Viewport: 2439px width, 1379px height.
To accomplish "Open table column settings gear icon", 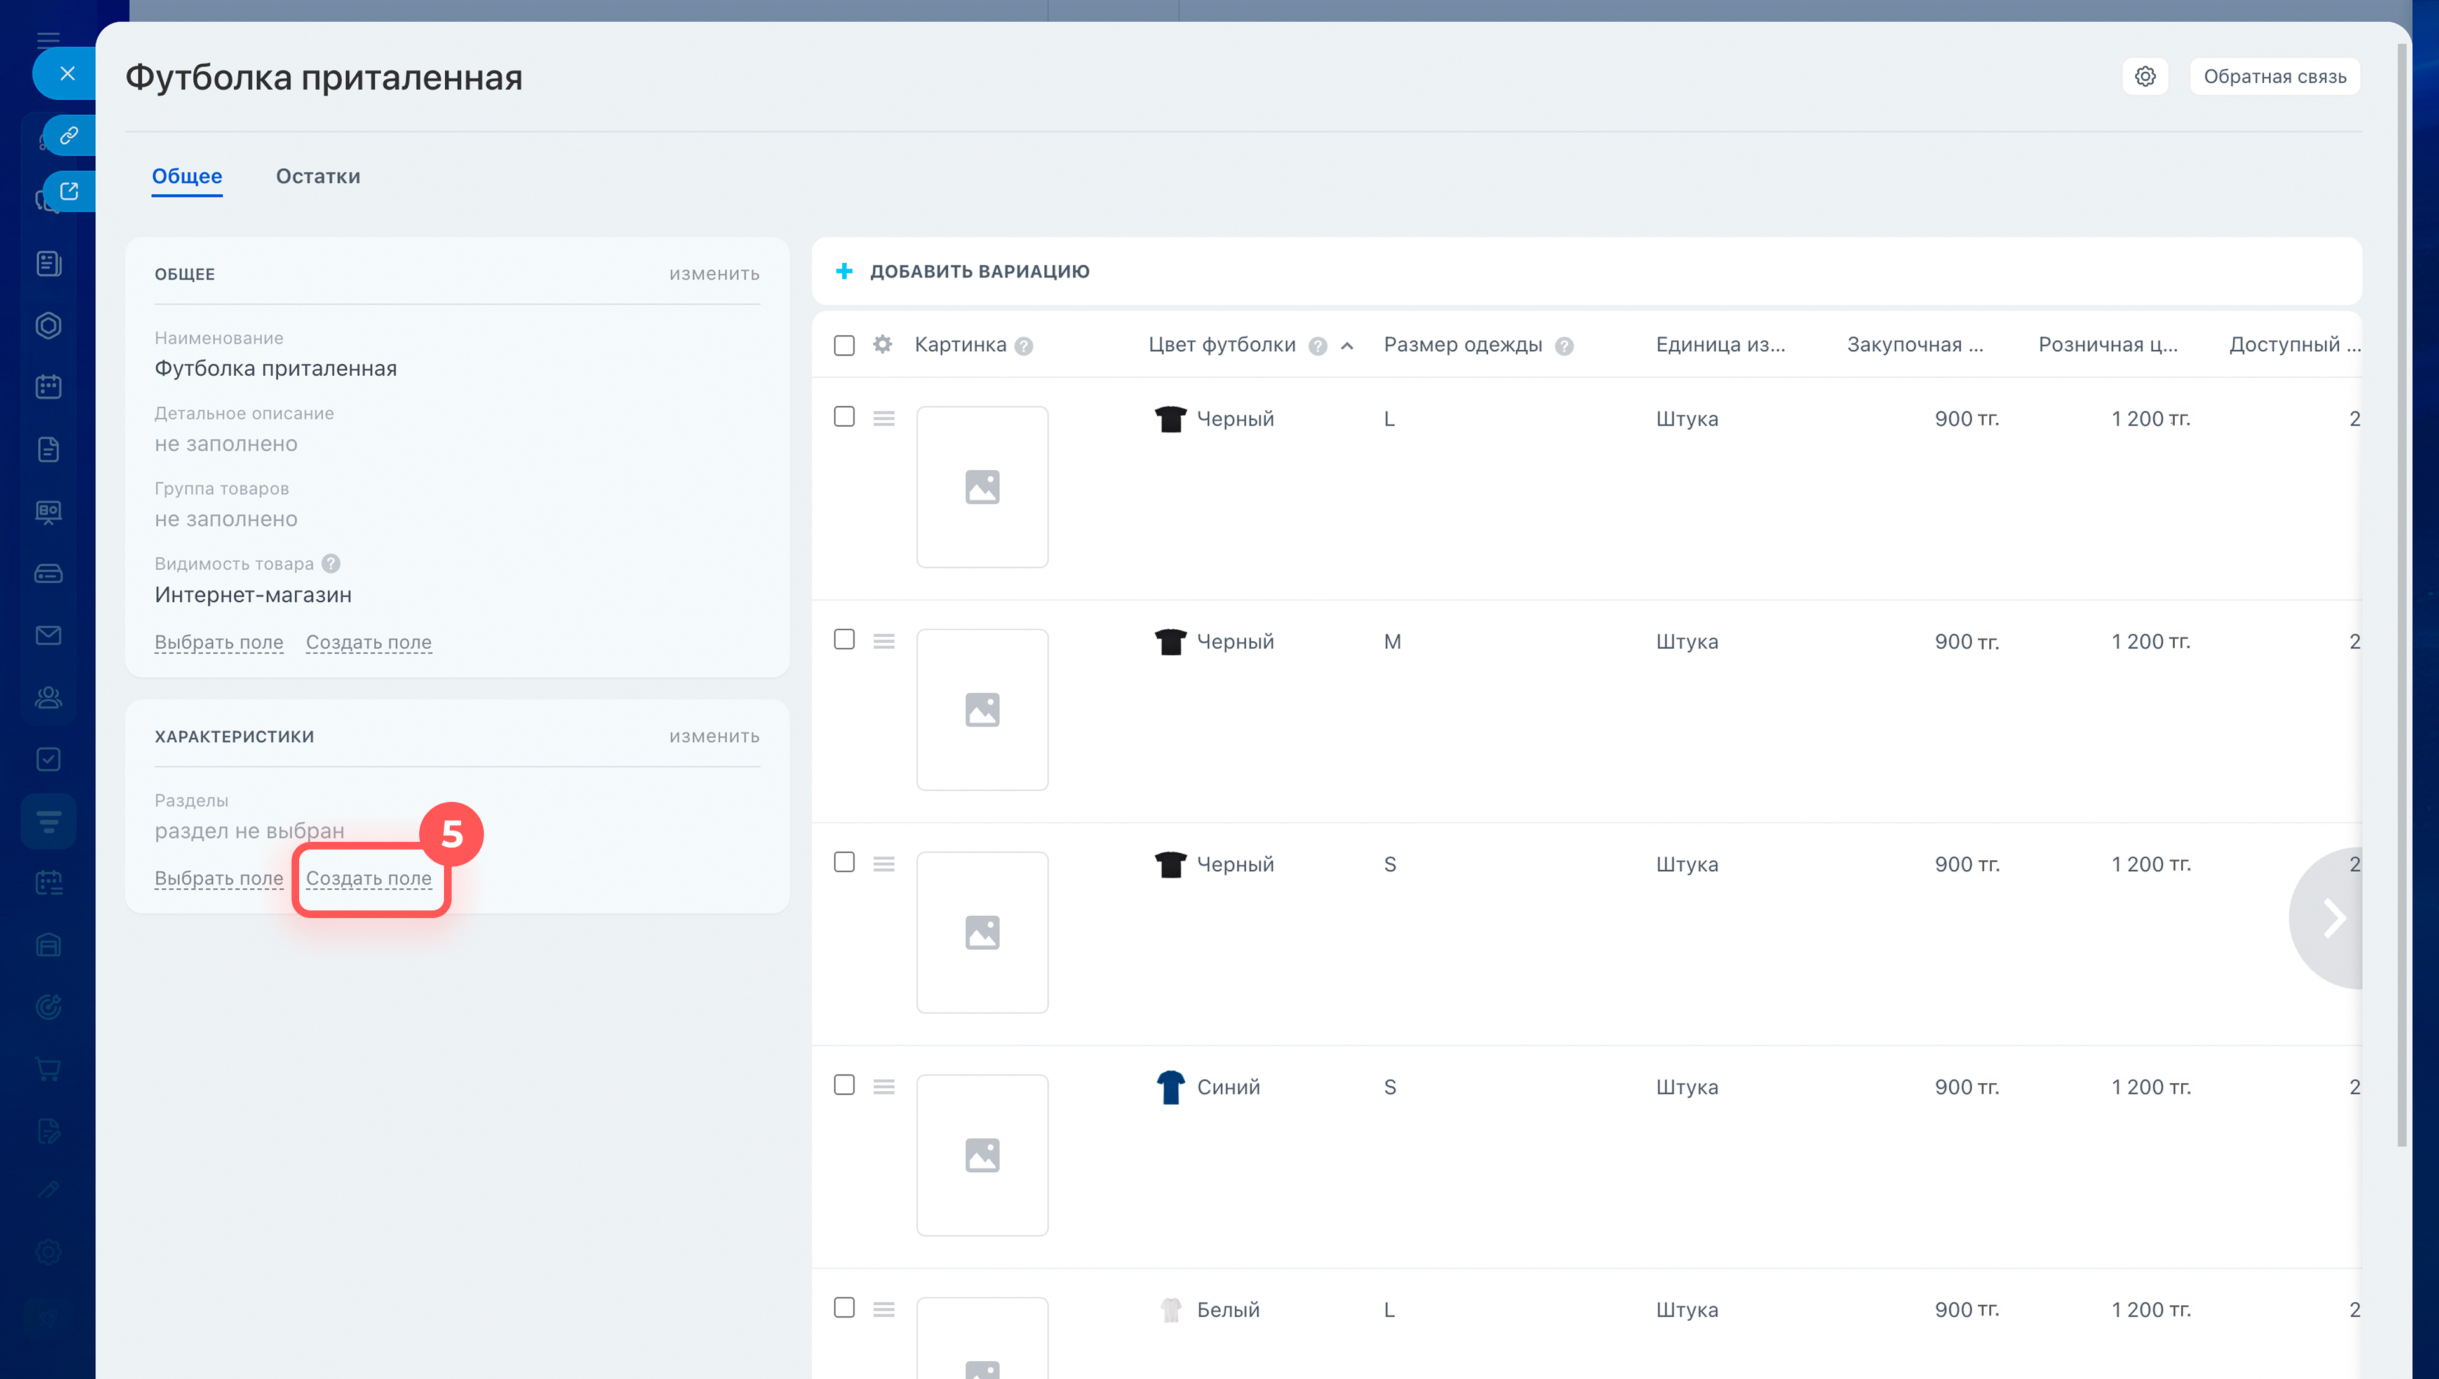I will click(882, 345).
